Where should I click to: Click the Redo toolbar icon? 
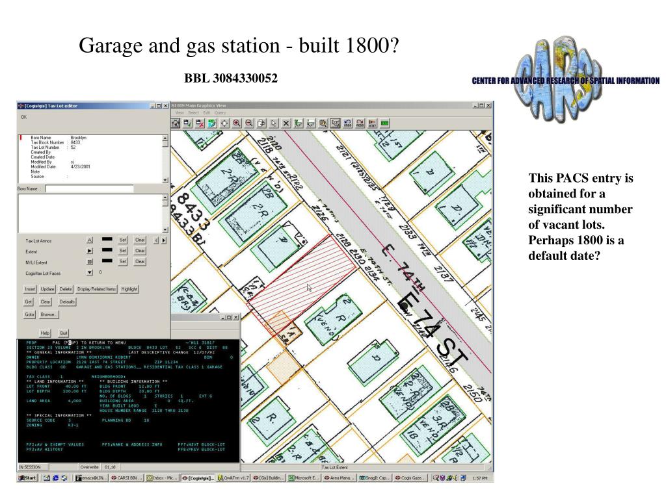[360, 123]
